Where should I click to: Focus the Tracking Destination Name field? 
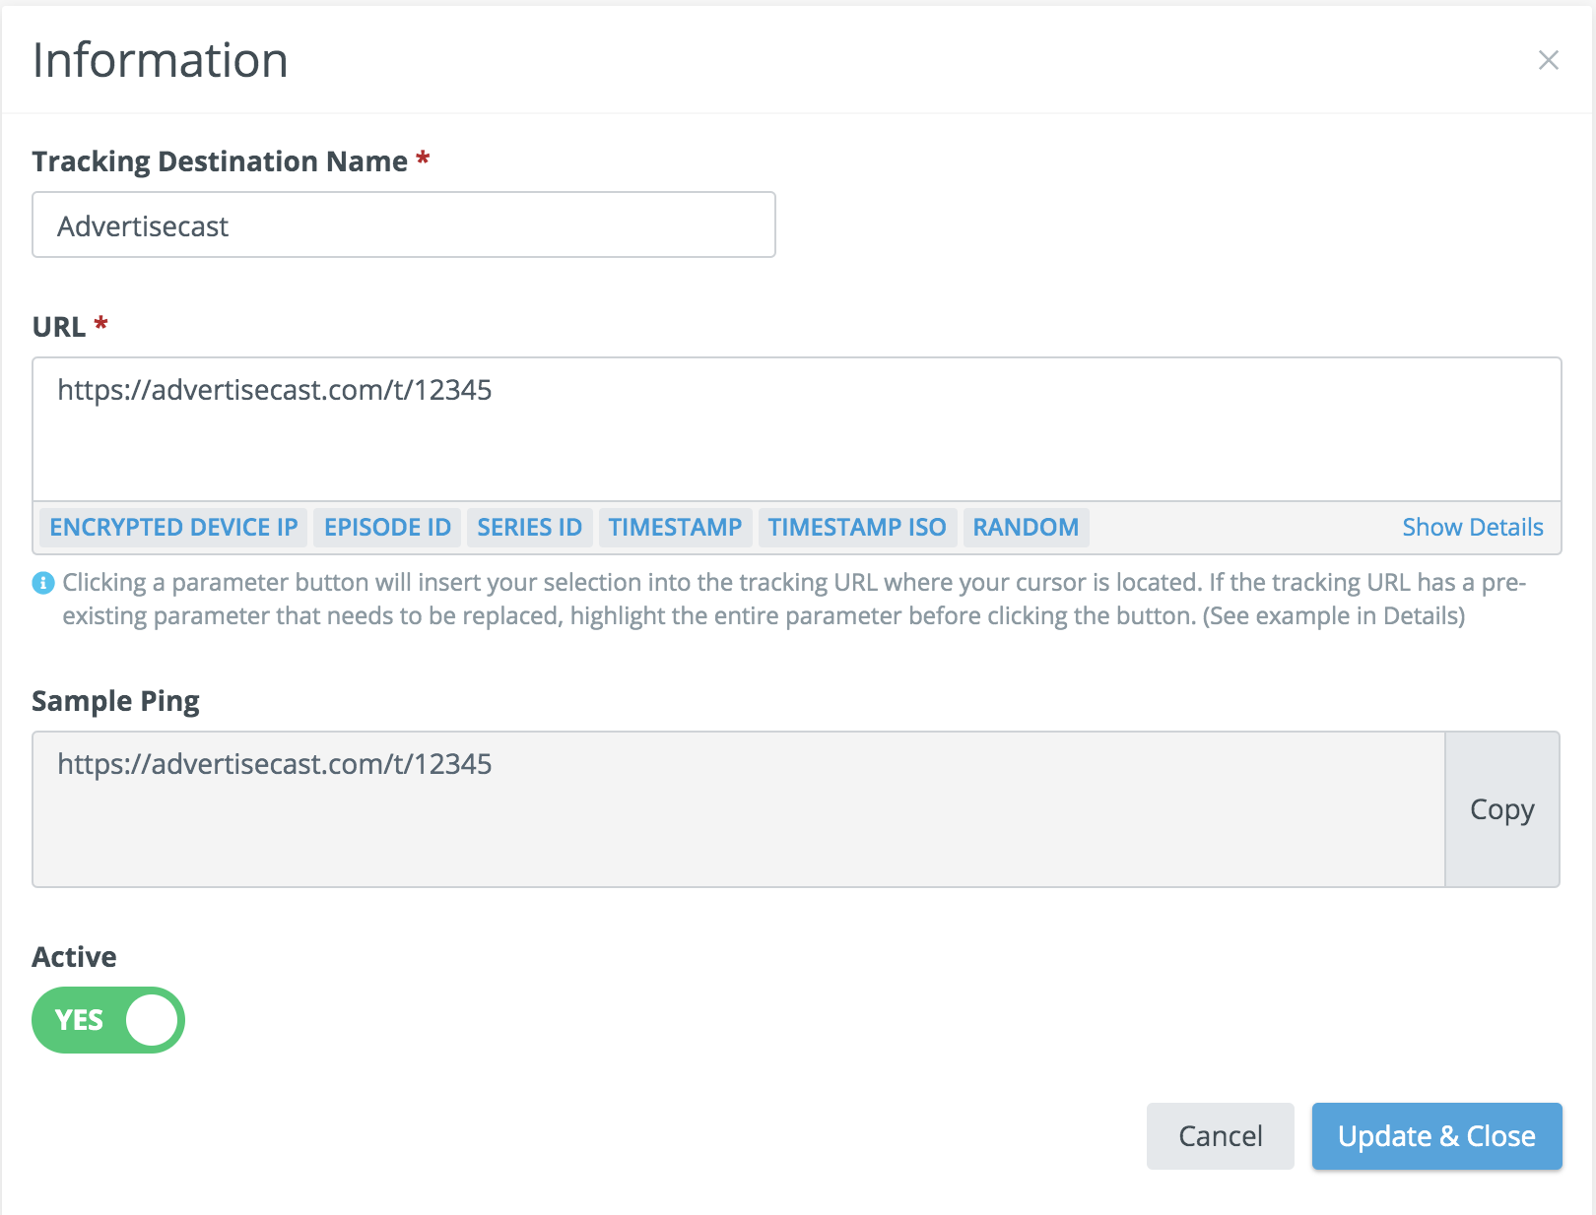click(404, 225)
